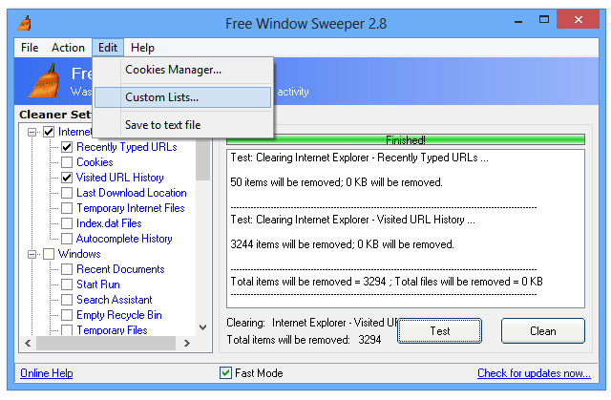Uncheck Visited URL History checkbox
This screenshot has height=400, width=611.
click(x=67, y=178)
